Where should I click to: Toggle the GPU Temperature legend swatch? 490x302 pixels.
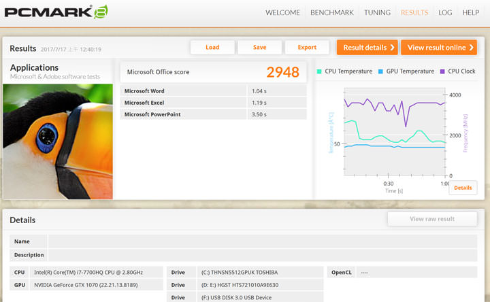coord(381,71)
